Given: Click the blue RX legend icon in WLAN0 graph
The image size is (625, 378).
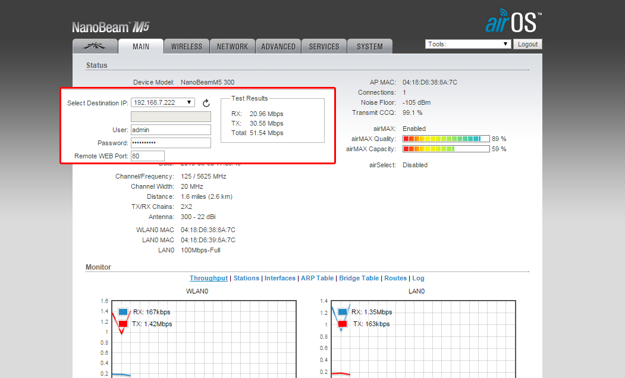Looking at the screenshot, I should (x=123, y=312).
